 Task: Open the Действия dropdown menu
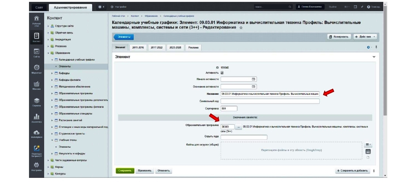[x=365, y=37]
